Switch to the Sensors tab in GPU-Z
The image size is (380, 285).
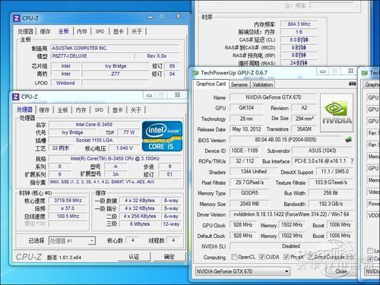tap(239, 84)
